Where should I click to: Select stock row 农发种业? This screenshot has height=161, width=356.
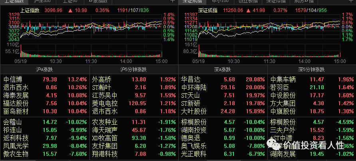point(134,122)
